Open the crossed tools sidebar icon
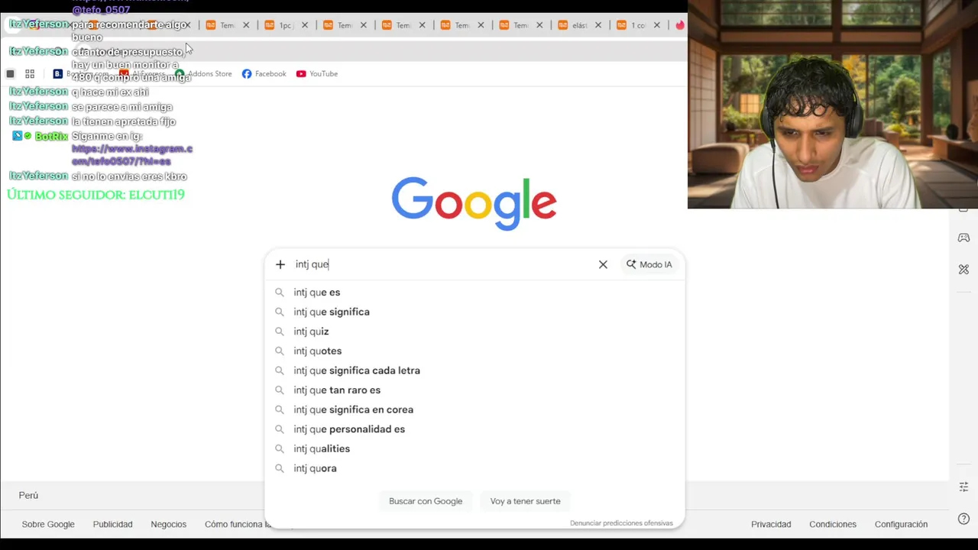978x550 pixels. point(963,269)
